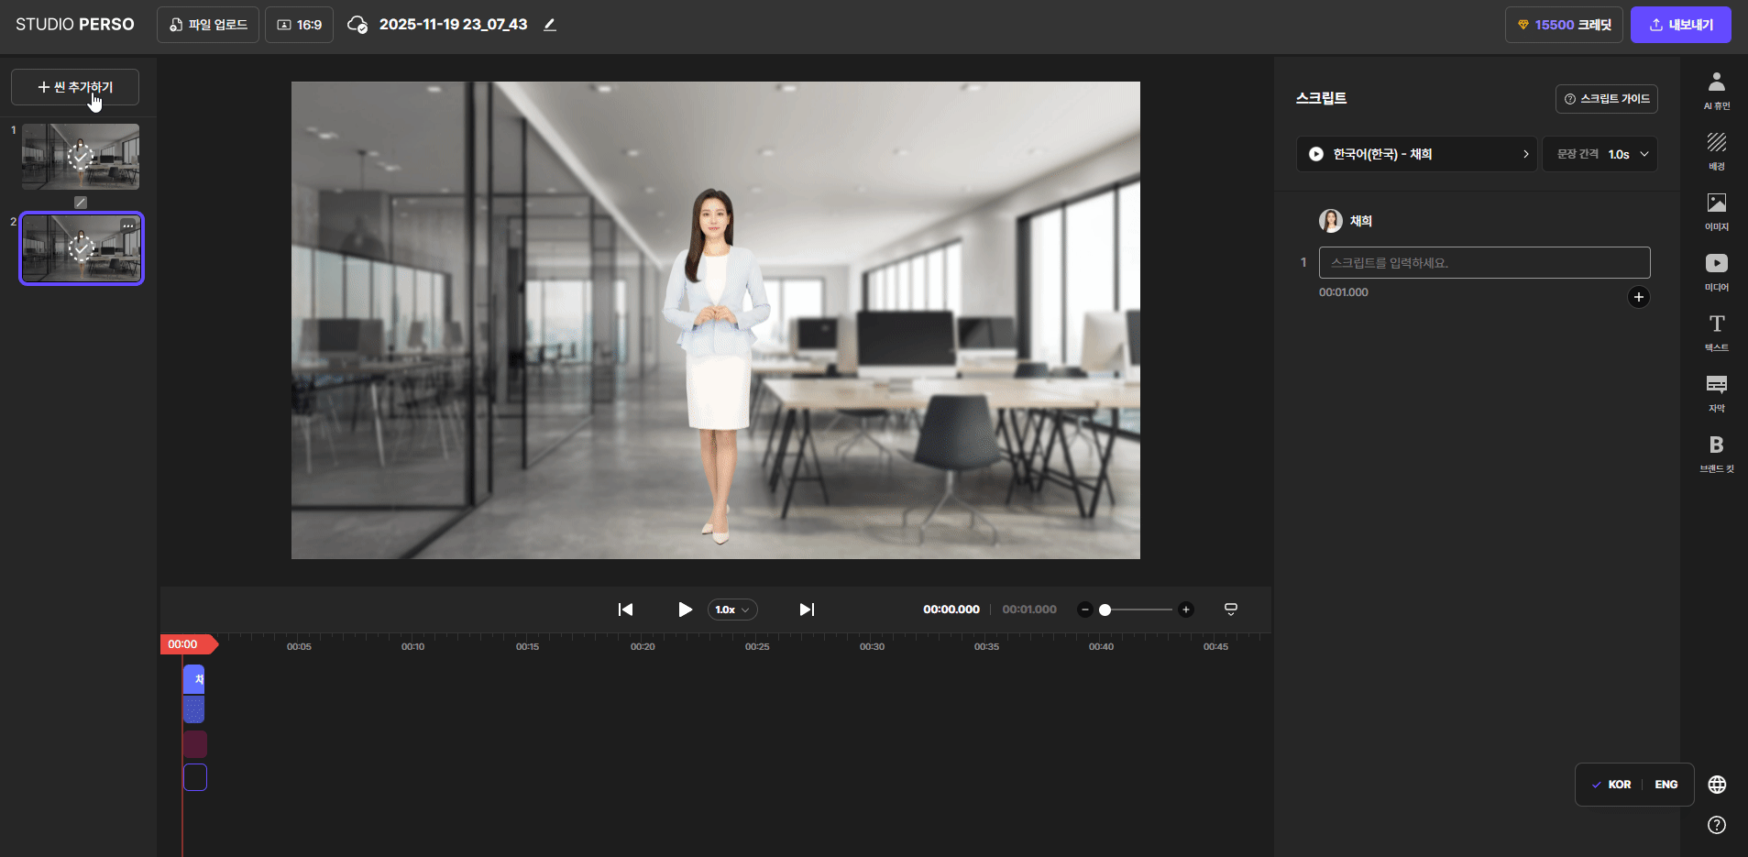The height and width of the screenshot is (857, 1748).
Task: Open the Korean voice selector
Action: point(1417,154)
